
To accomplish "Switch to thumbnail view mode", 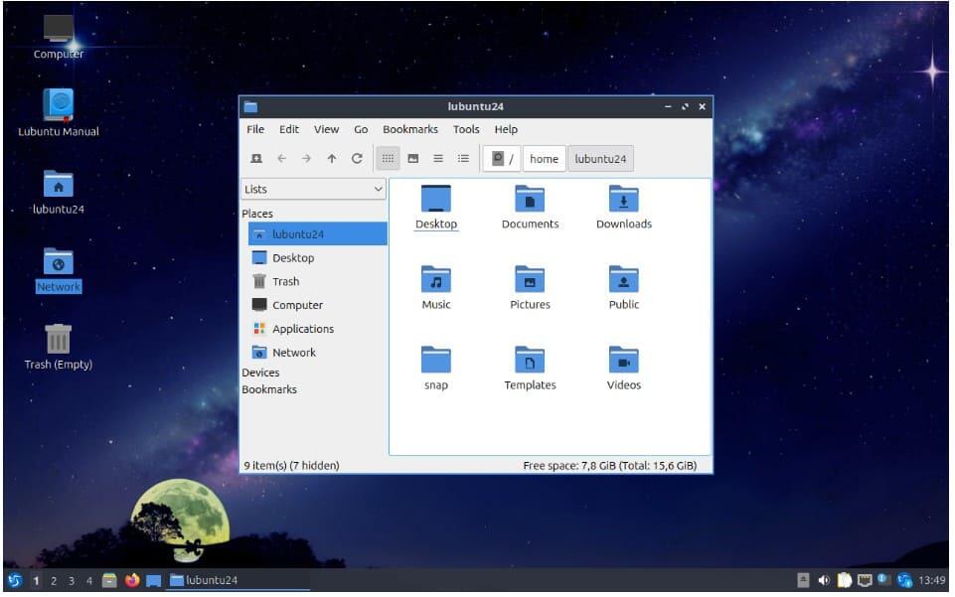I will (413, 159).
